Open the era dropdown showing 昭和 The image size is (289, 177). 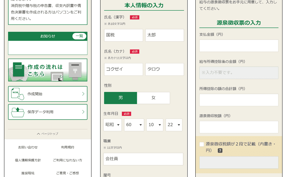coord(112,125)
